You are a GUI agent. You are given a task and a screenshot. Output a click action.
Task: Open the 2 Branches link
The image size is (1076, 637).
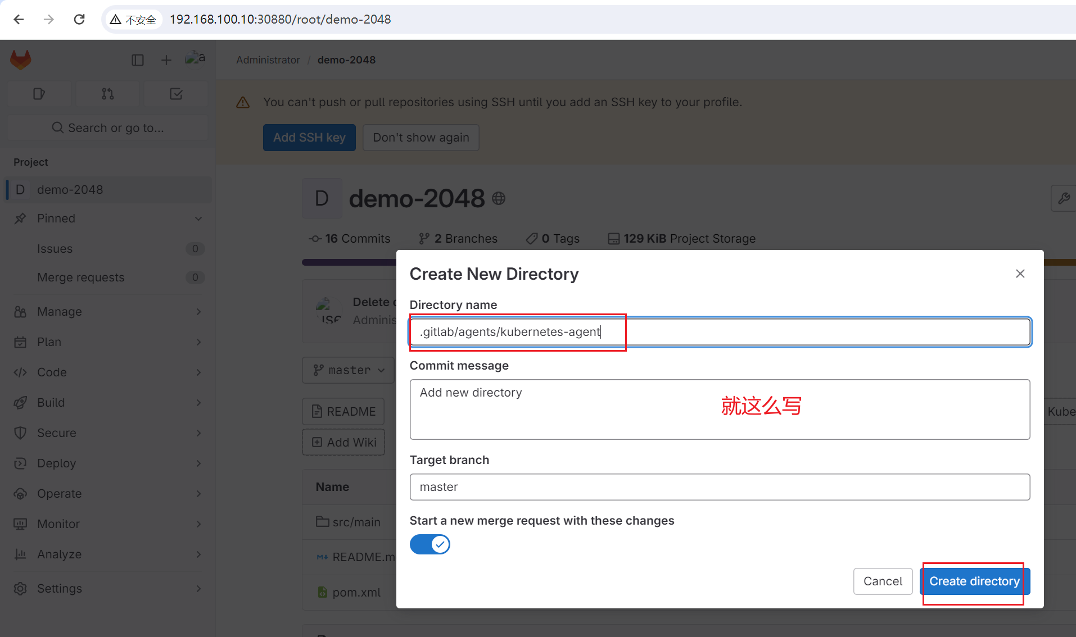[x=458, y=239]
